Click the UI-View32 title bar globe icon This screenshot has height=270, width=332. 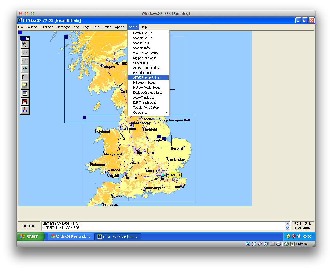click(20, 20)
